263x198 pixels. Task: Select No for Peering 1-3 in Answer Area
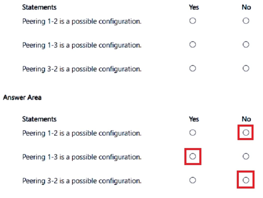tap(246, 156)
